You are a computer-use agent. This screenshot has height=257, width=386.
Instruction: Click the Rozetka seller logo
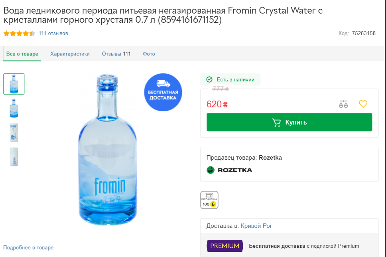(x=229, y=170)
